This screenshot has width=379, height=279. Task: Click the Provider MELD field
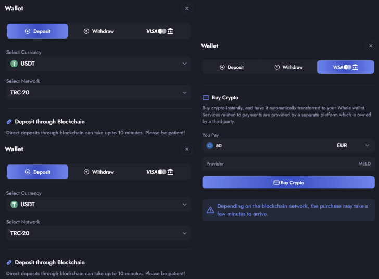(288, 164)
